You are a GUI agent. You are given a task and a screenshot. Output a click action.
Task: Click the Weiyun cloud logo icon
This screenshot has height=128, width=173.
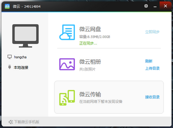click(7, 6)
